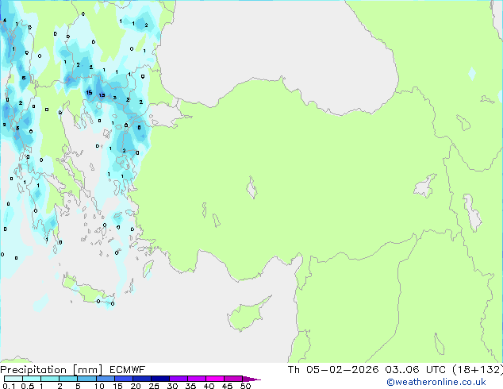Viewport: 503px width, 389px height.
Task: Click the "0.1" legend scale label
Action: pos(9,386)
